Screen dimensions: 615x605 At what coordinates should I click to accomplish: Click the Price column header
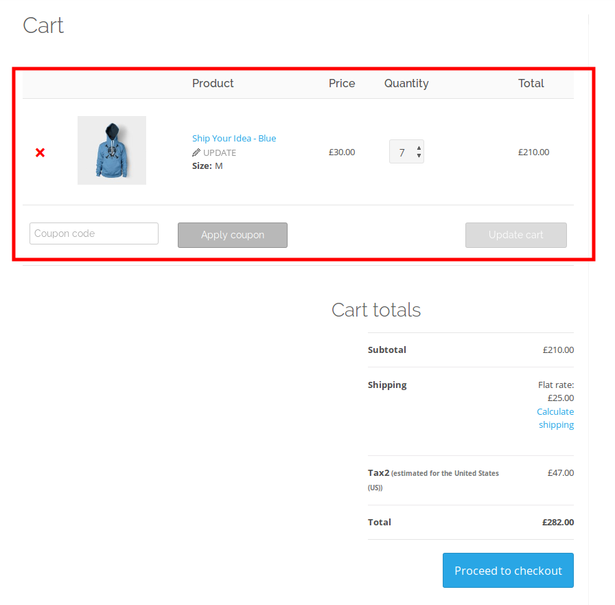342,83
